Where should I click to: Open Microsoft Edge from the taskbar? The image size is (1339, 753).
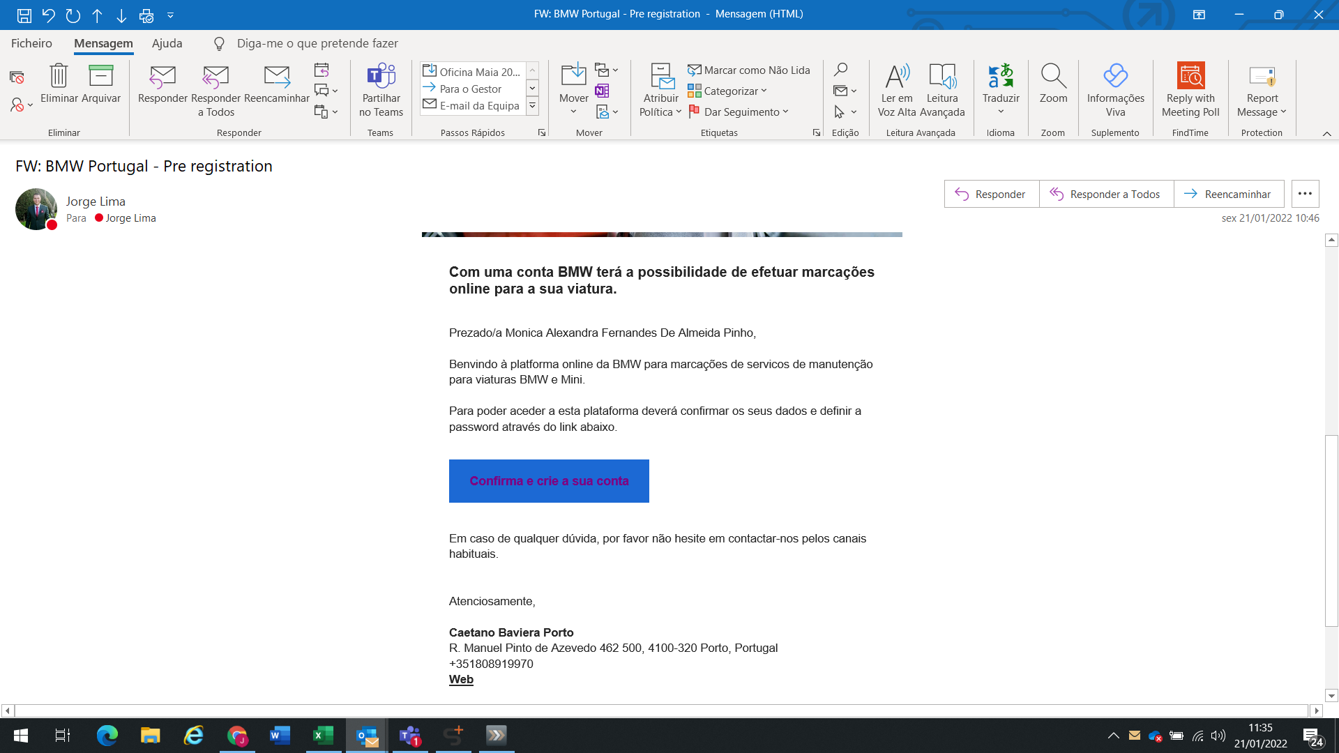107,736
